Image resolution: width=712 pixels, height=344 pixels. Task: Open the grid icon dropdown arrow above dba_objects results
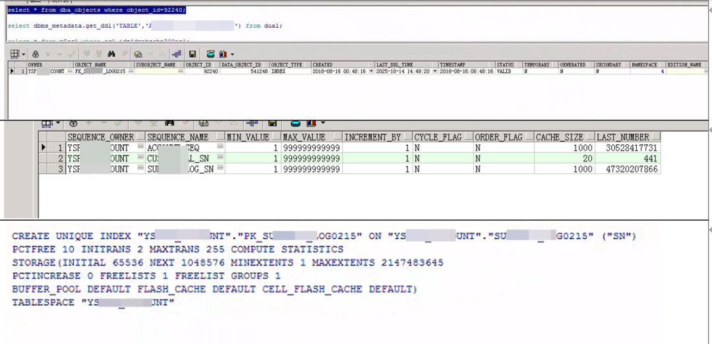coord(24,55)
